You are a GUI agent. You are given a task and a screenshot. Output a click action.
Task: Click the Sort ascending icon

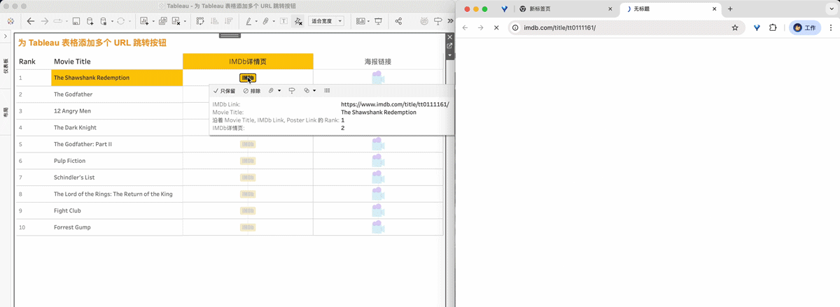tap(214, 21)
